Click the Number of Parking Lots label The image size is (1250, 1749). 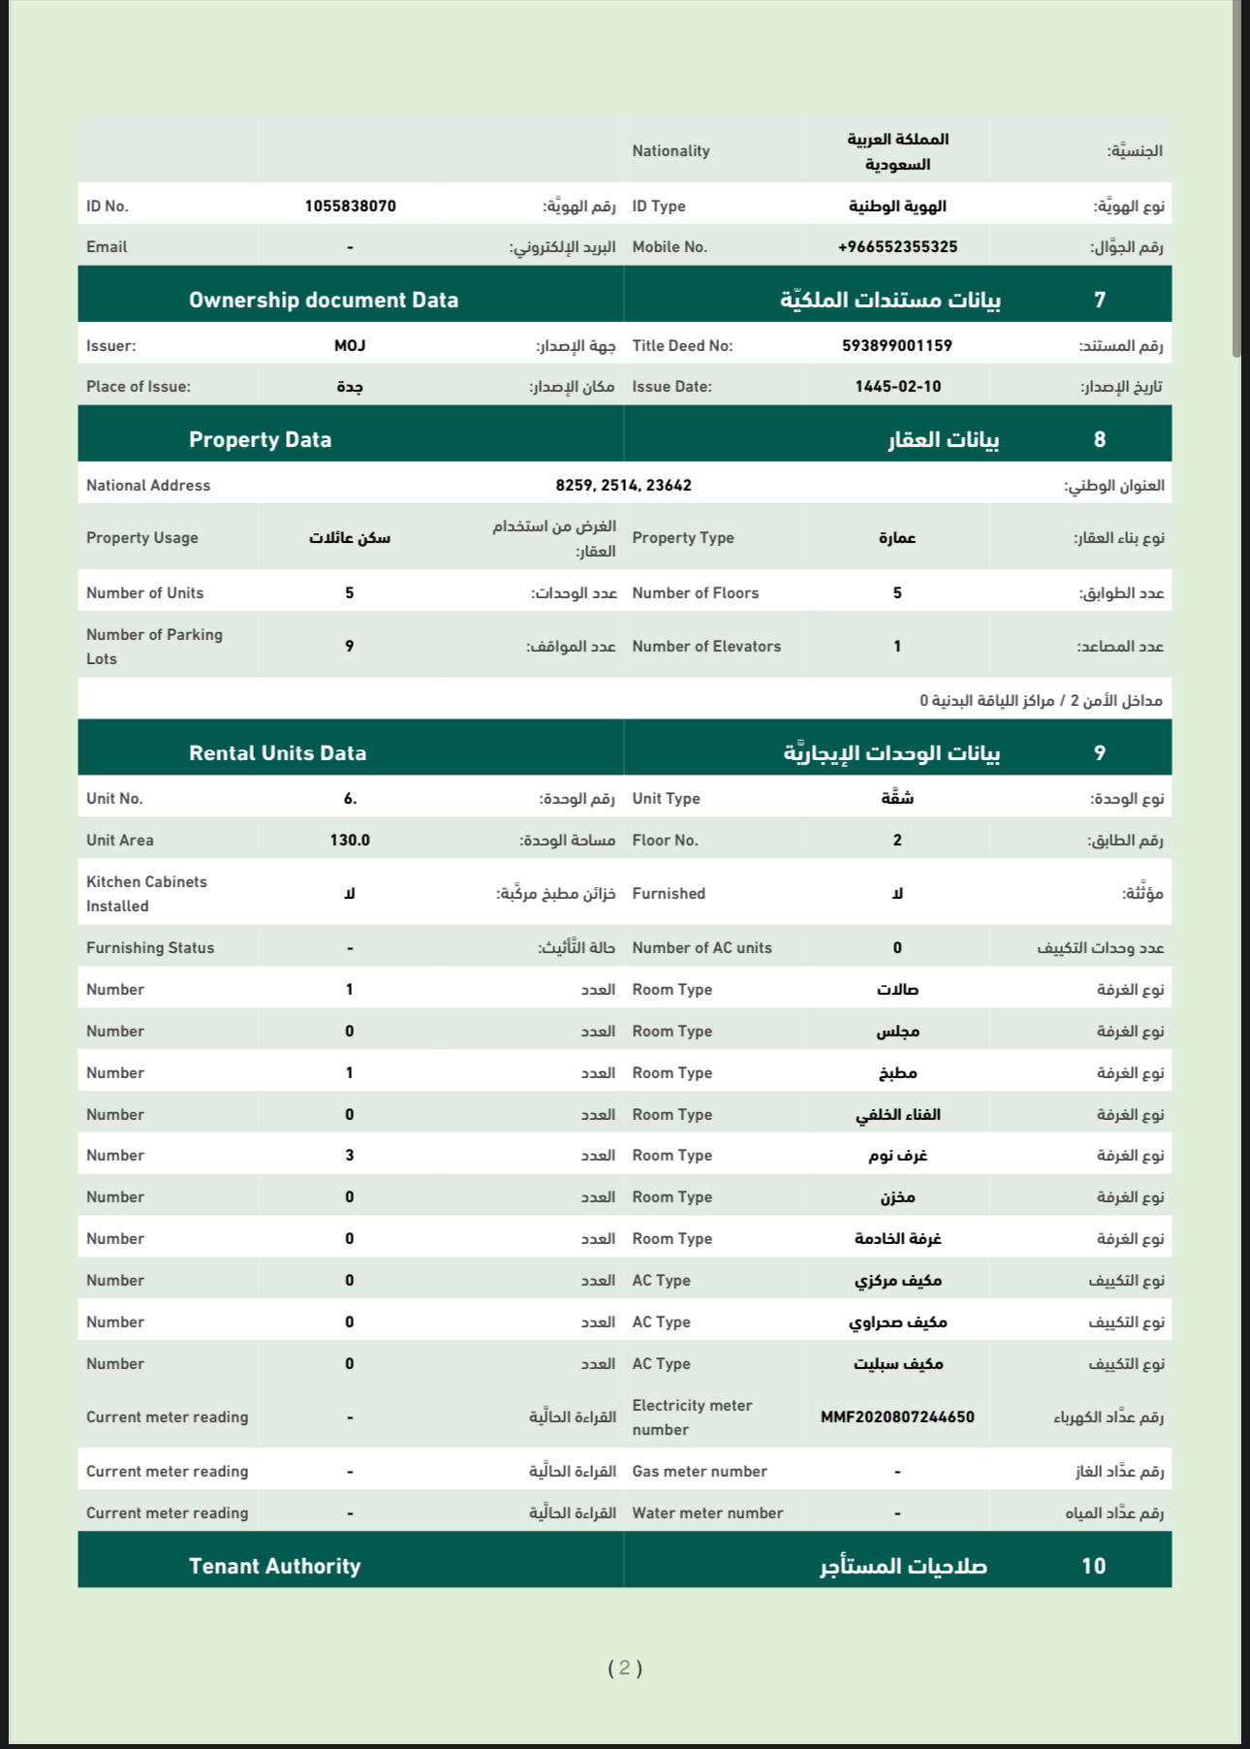point(154,647)
